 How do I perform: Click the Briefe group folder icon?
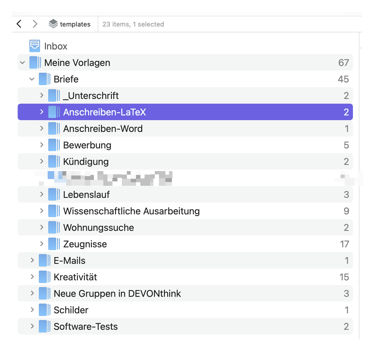pos(44,79)
